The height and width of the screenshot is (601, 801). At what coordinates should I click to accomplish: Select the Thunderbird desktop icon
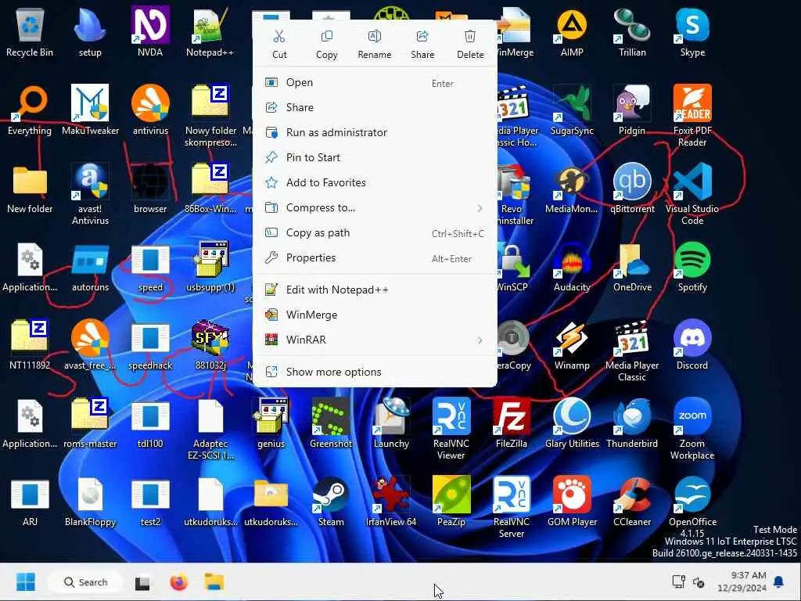click(632, 423)
